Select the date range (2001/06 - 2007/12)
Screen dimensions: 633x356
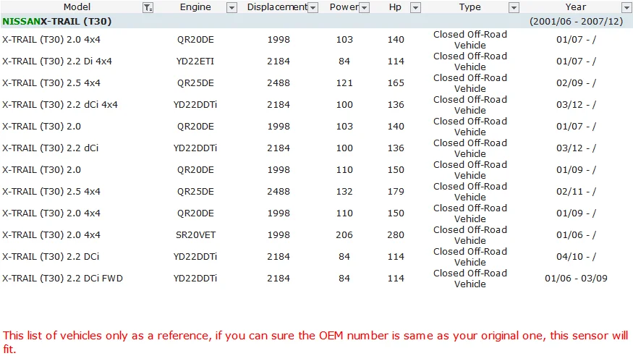(576, 21)
